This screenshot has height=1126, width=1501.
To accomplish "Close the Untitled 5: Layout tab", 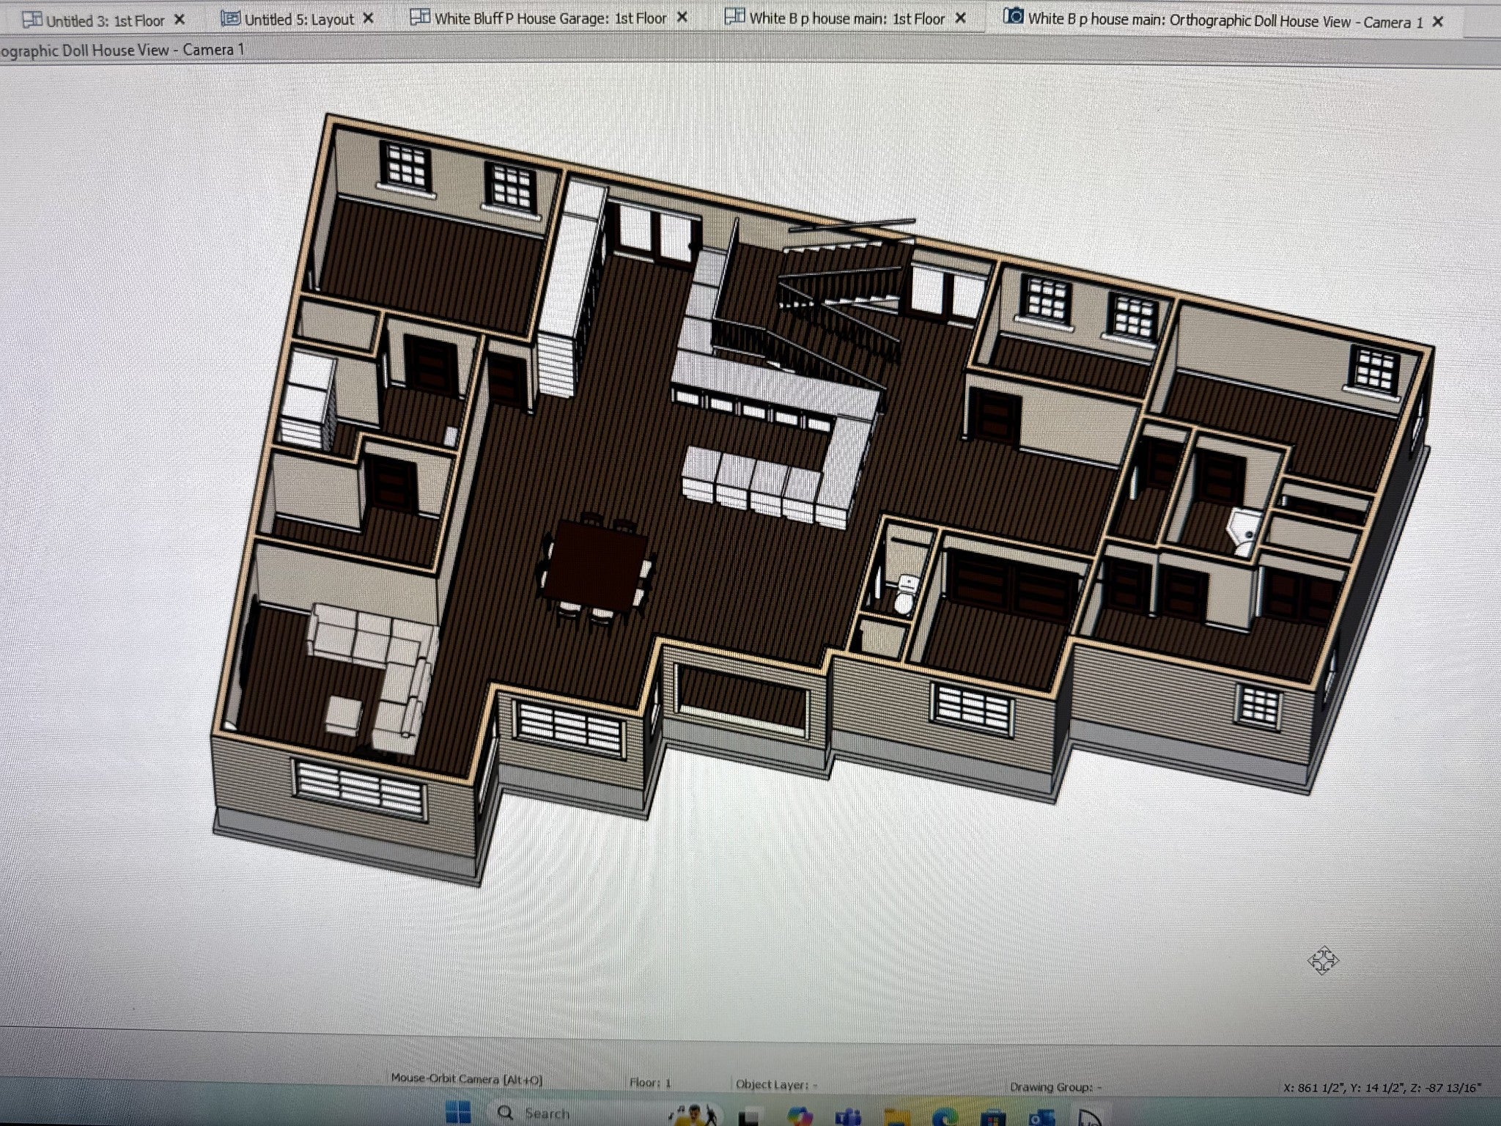I will coord(369,18).
